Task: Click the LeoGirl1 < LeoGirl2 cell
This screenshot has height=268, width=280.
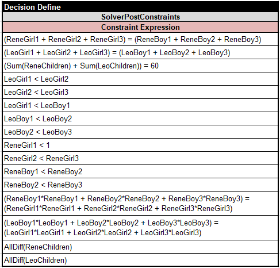Action: (x=140, y=79)
